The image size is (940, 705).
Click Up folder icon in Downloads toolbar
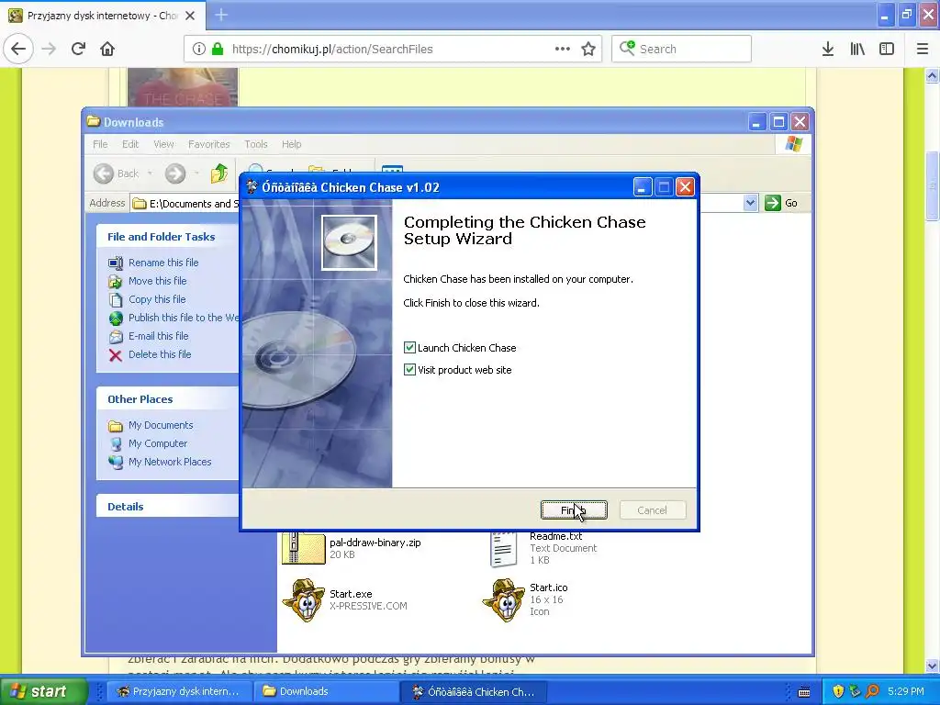pos(219,173)
